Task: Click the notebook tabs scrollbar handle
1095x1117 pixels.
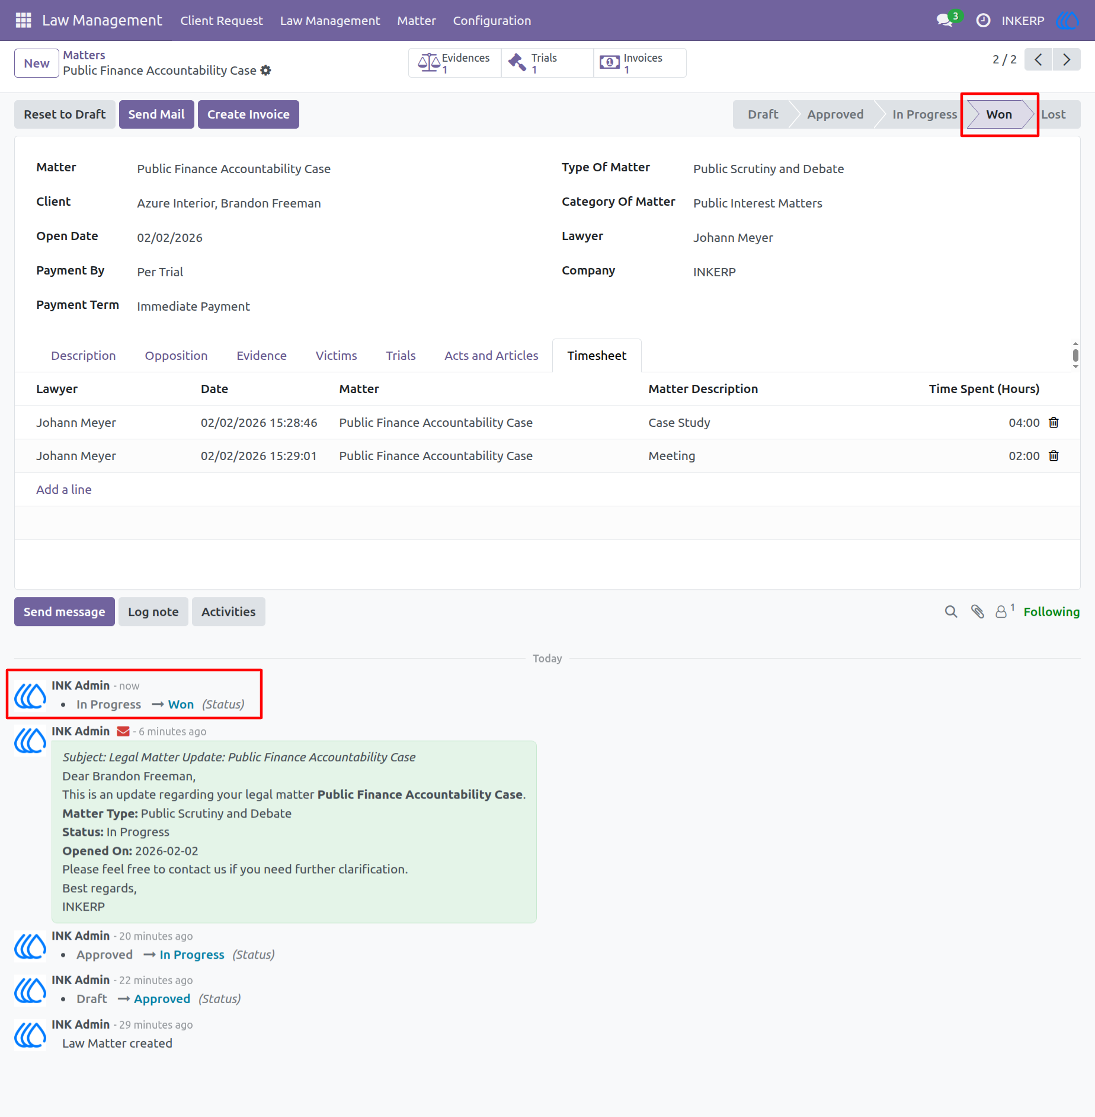Action: [1075, 355]
